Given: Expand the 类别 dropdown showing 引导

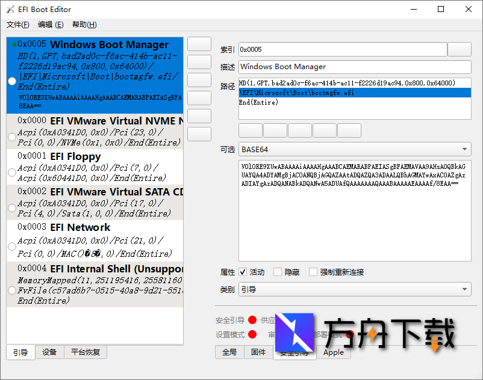Looking at the screenshot, I should [x=355, y=290].
